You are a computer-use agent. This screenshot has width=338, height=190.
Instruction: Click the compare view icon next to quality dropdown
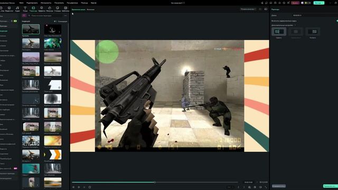pos(260,9)
